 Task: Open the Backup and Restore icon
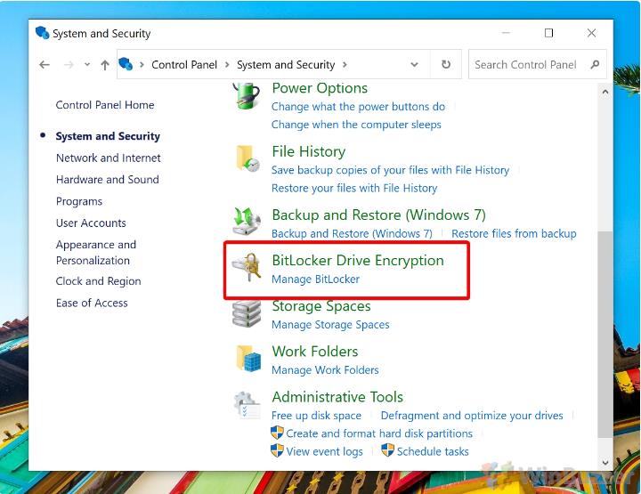[x=247, y=222]
